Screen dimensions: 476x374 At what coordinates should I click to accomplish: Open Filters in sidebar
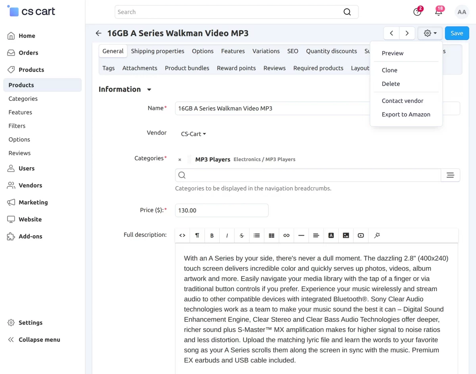[17, 126]
